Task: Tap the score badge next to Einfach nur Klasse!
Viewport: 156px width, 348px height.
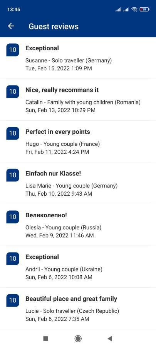Action: click(13, 175)
